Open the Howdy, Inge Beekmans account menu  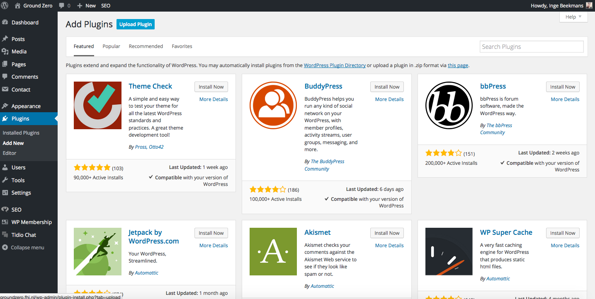562,6
